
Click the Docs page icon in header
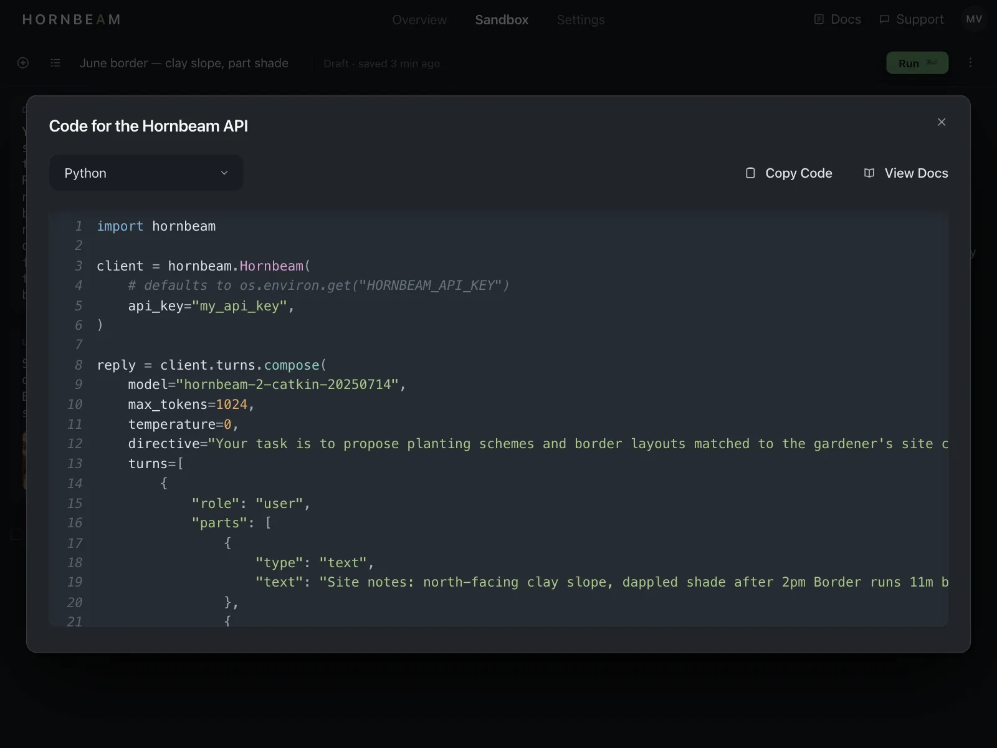click(819, 19)
